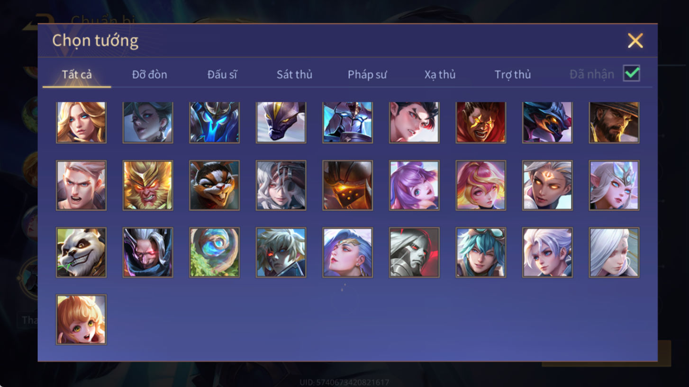Choose the golden monkey king hero
The height and width of the screenshot is (387, 689).
148,185
